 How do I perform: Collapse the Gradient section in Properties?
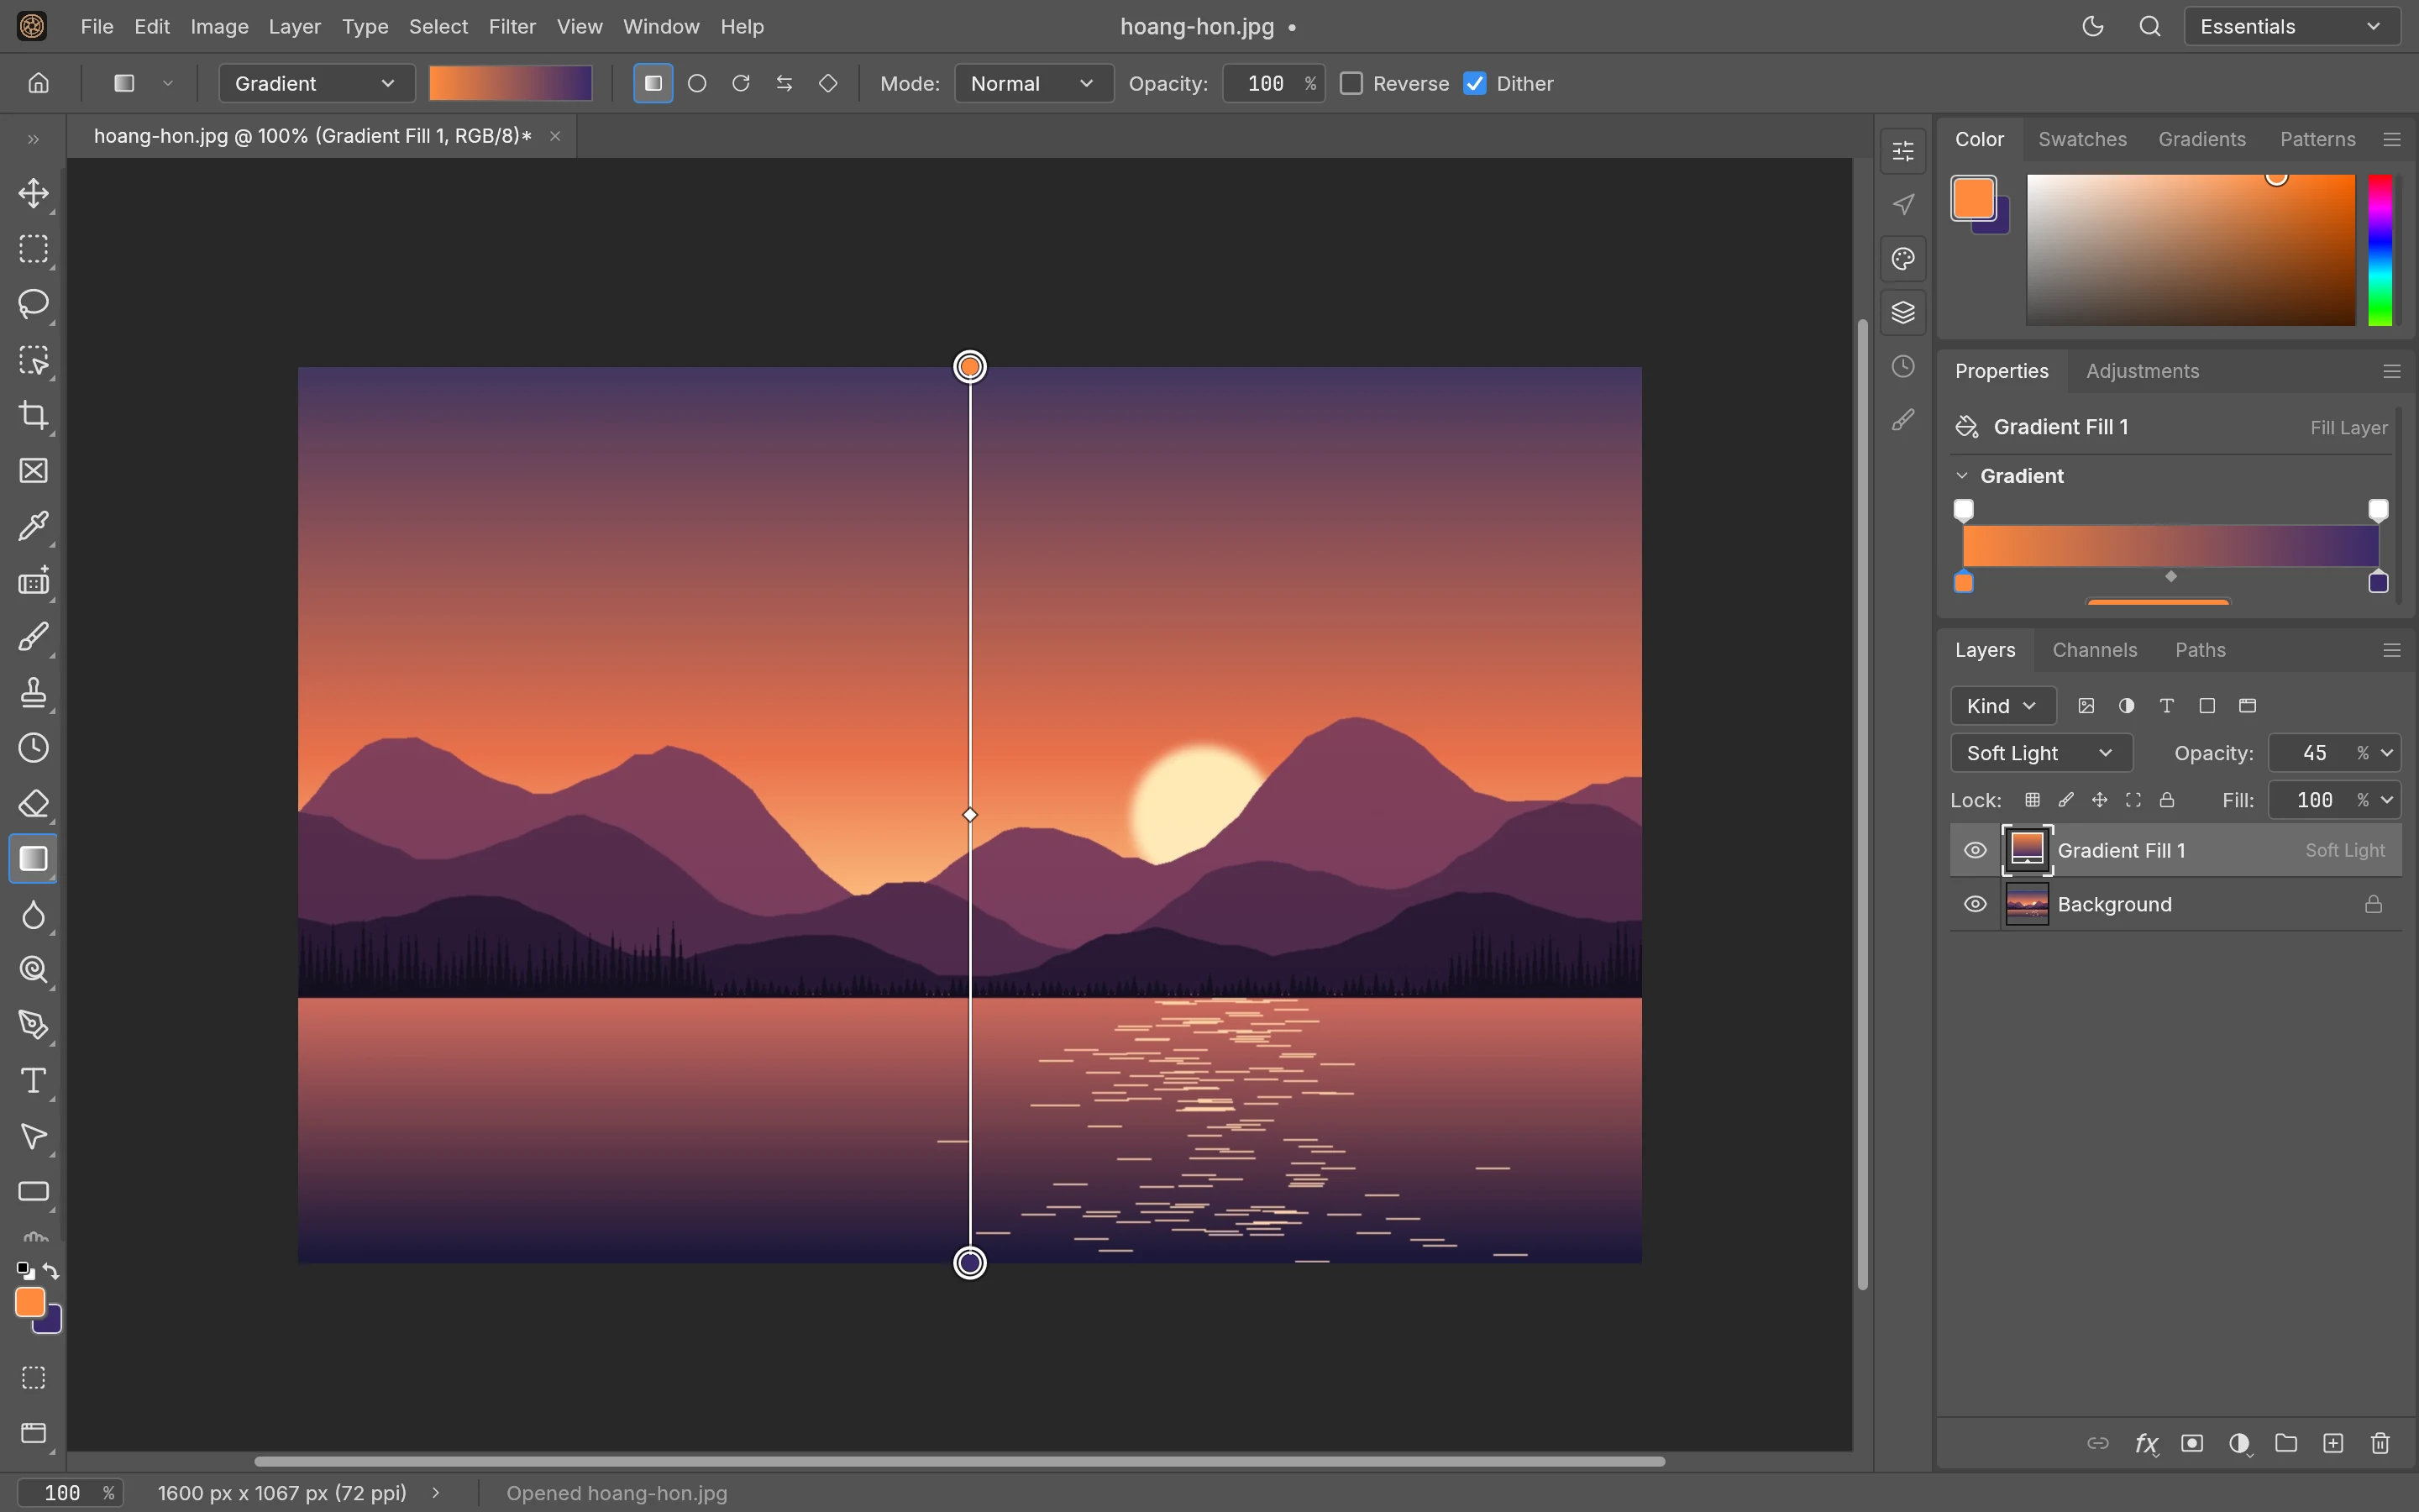point(1962,476)
